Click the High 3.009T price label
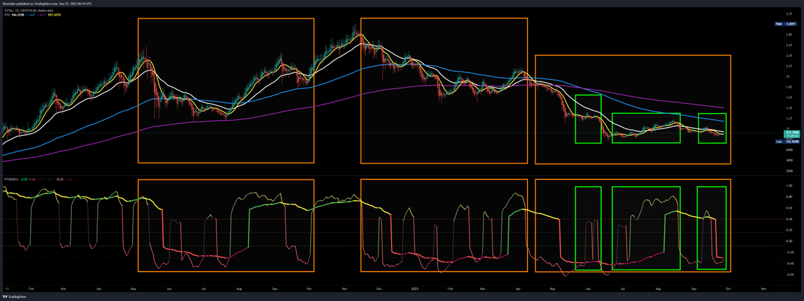This screenshot has width=804, height=301. tap(785, 23)
